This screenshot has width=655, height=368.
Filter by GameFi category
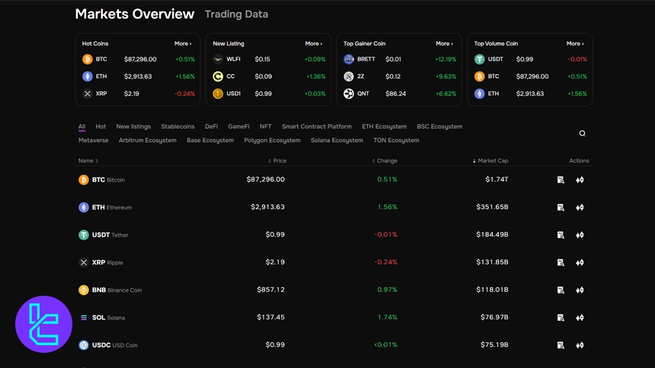pos(238,126)
